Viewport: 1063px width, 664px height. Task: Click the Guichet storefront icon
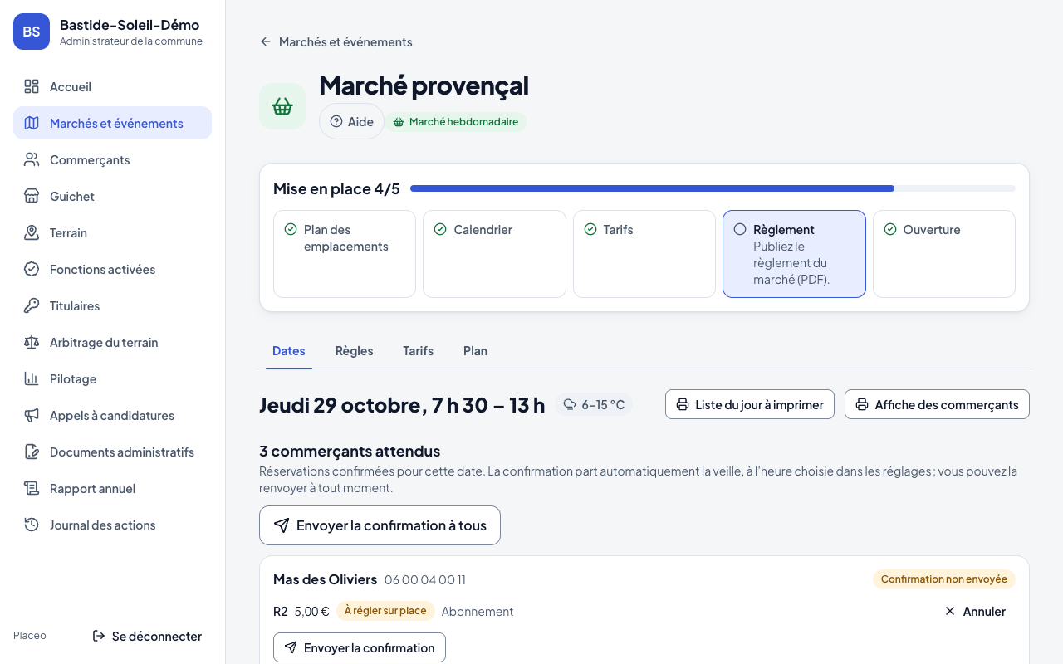click(32, 196)
